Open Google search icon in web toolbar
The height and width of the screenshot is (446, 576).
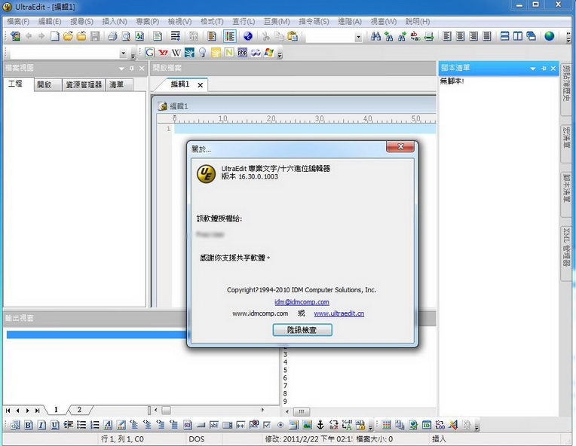149,53
